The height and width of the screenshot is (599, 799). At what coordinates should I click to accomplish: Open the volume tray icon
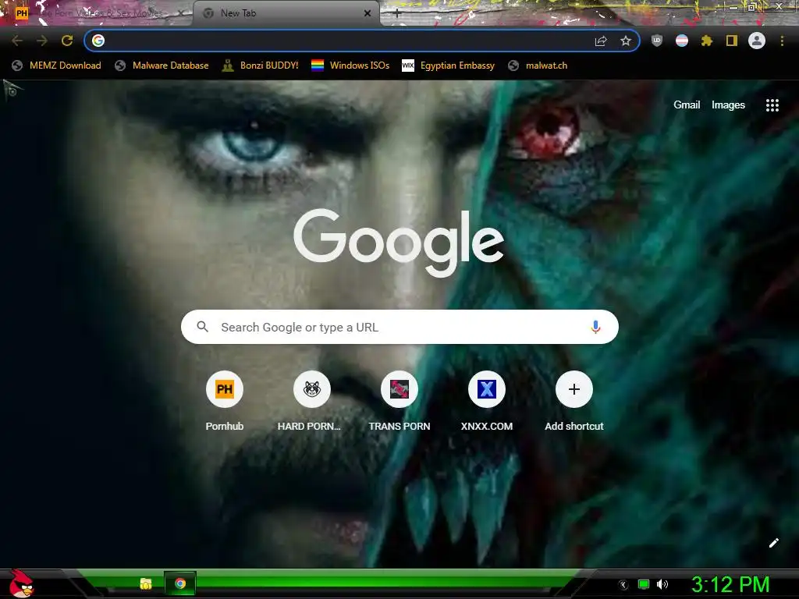tap(662, 584)
